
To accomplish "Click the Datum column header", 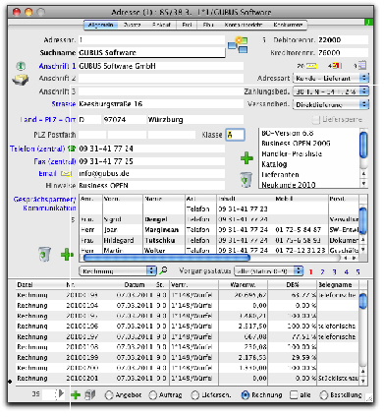I will pyautogui.click(x=135, y=284).
